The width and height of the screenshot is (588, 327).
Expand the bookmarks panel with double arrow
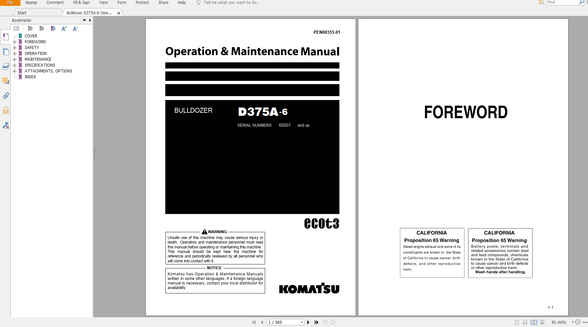[x=85, y=20]
